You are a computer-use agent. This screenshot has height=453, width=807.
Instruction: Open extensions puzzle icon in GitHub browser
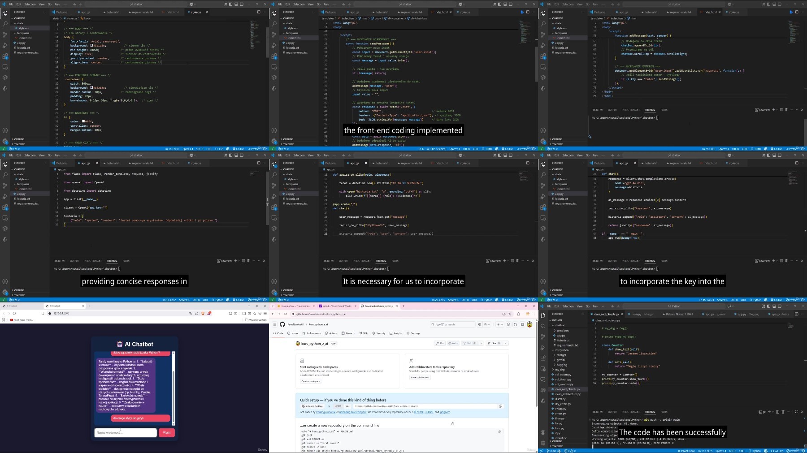(x=518, y=314)
